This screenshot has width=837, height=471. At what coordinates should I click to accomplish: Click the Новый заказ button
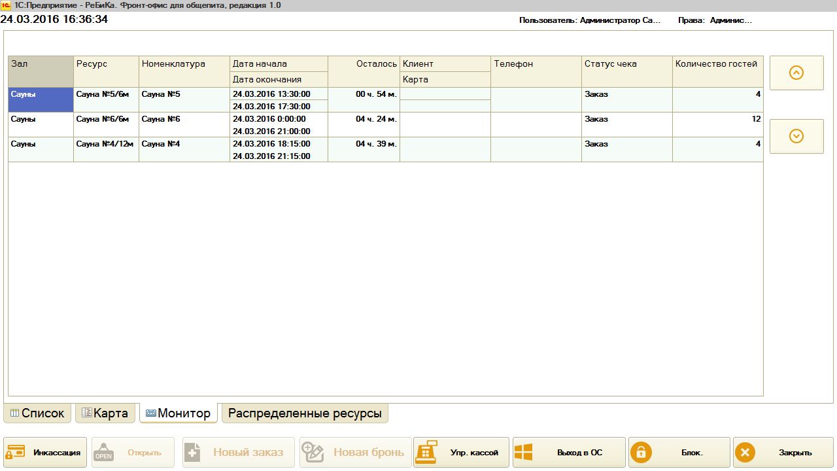(239, 452)
